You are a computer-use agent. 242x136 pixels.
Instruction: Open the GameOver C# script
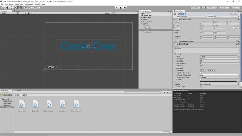[63, 105]
